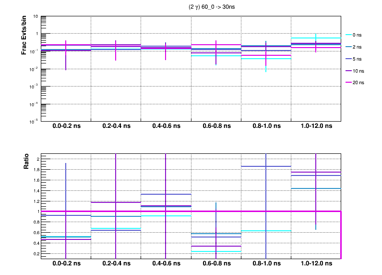Image resolution: width=382 pixels, height=275 pixels.
Task: Click the 2 ns legend line swatch
Action: [x=348, y=47]
